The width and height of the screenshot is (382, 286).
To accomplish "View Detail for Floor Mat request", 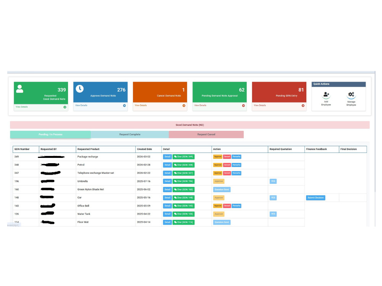I will [x=167, y=222].
